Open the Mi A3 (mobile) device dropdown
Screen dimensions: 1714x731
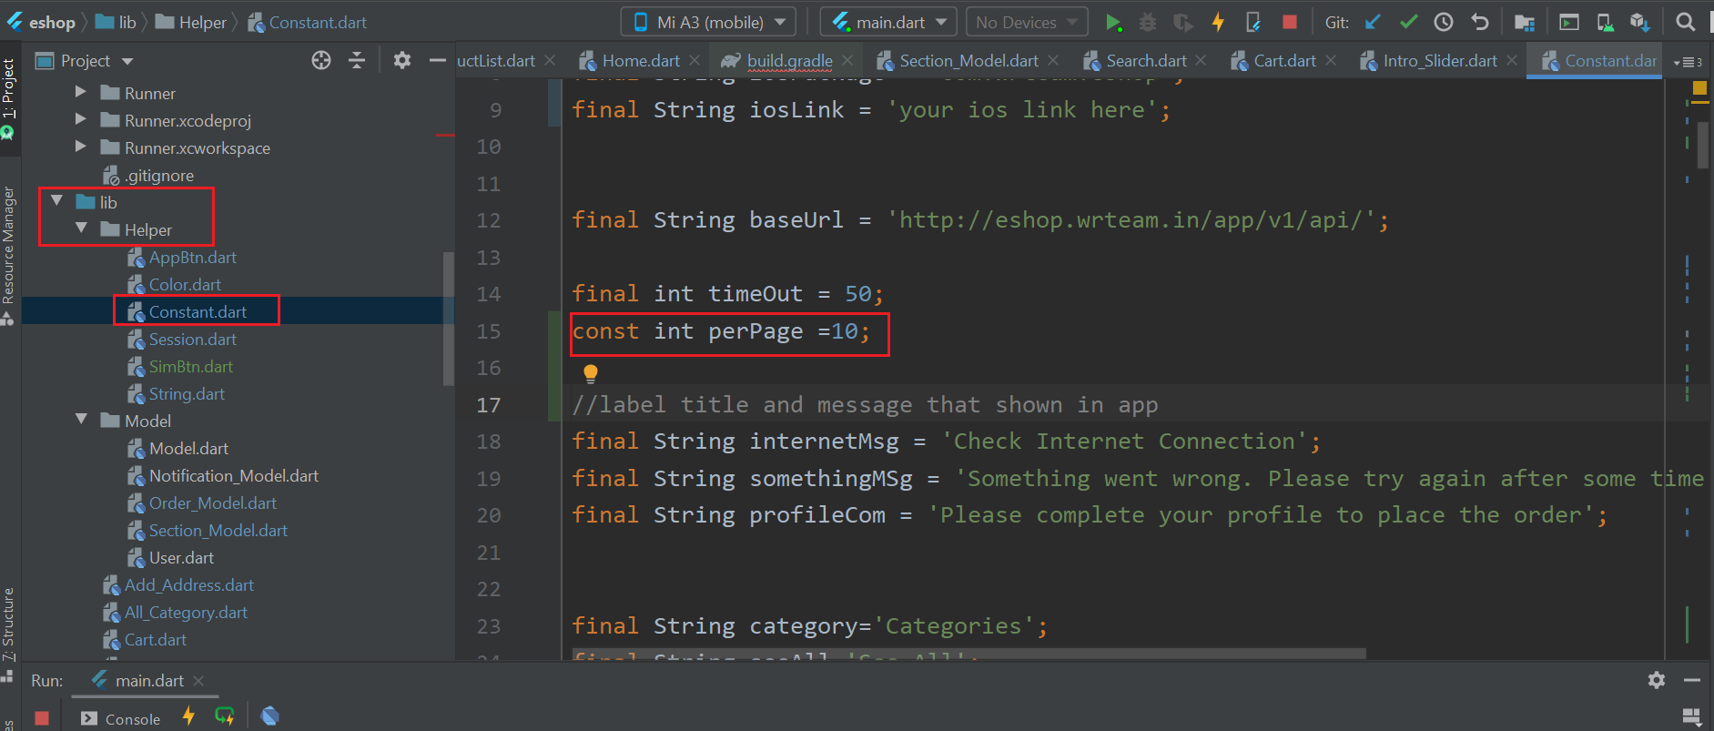tap(708, 23)
